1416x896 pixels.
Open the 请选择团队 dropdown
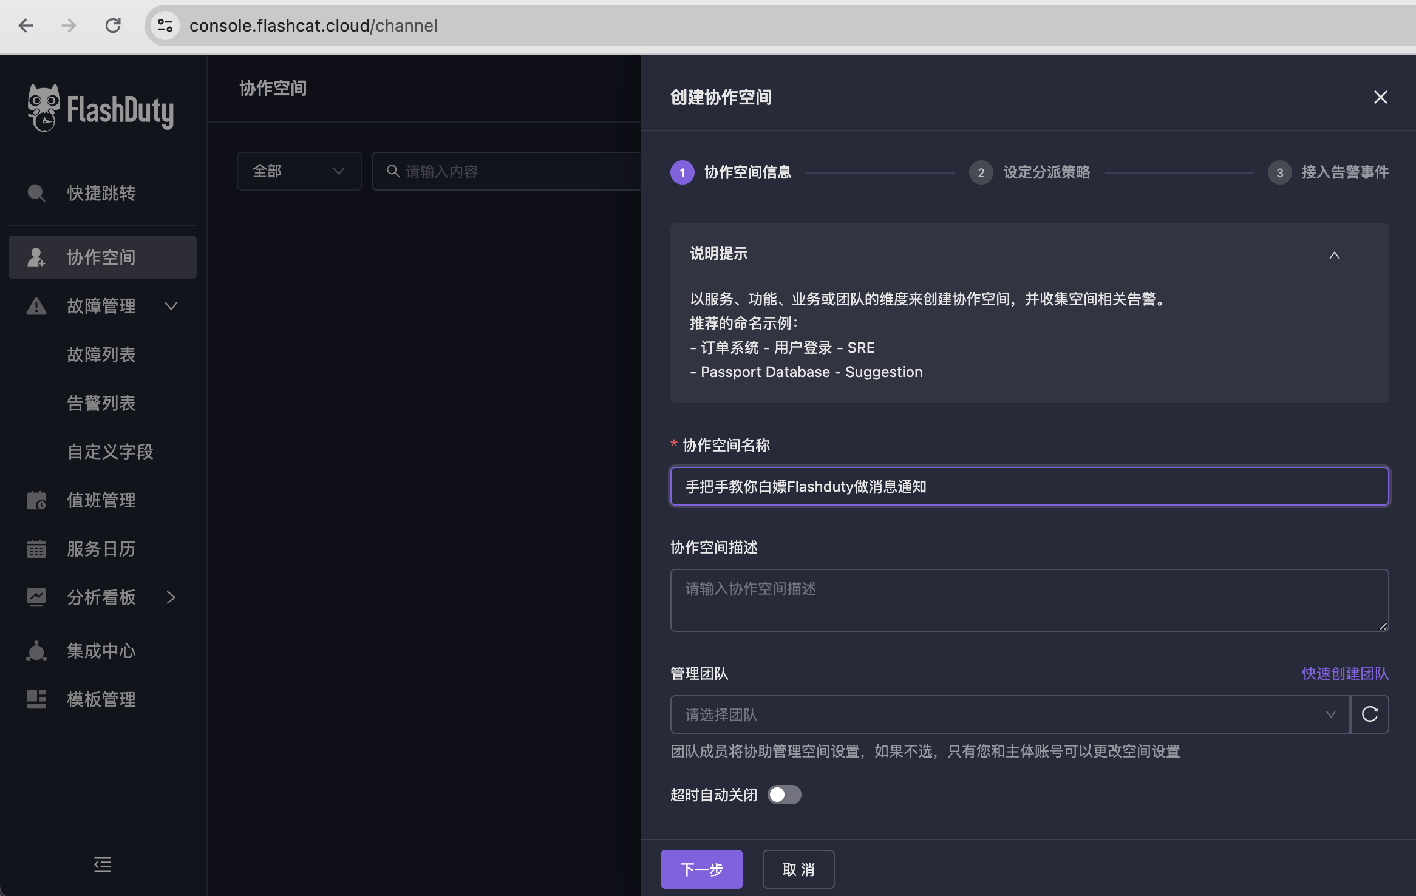(x=1009, y=714)
